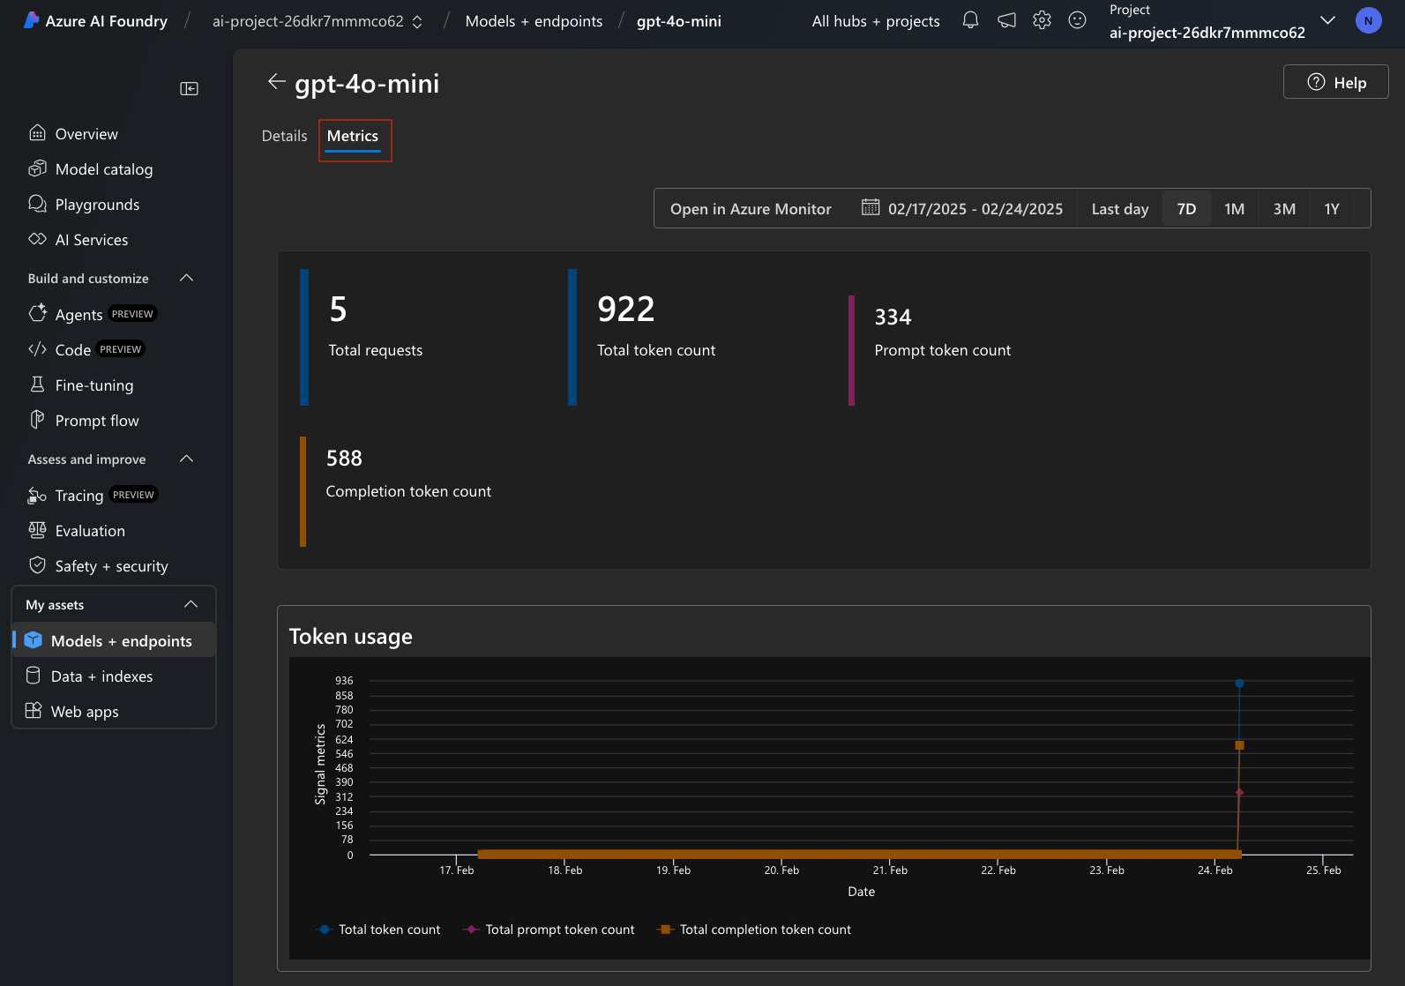Expand the Project dropdown chevron
1405x986 pixels.
tap(1327, 20)
